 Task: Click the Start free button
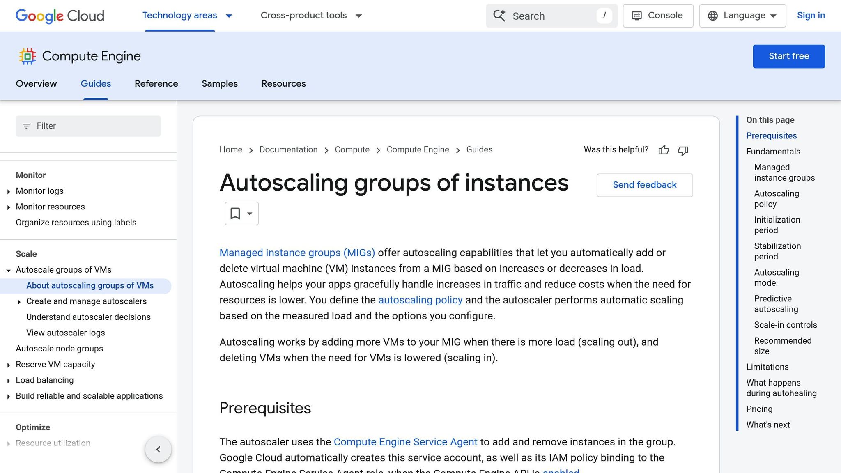pyautogui.click(x=788, y=56)
